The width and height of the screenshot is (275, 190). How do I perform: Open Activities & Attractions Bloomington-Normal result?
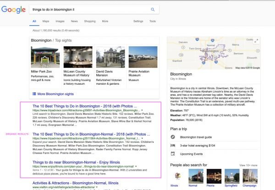[76, 183]
